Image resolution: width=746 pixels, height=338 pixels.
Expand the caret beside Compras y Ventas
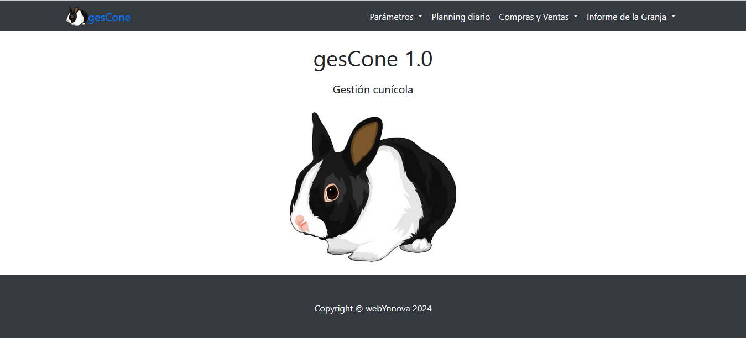click(576, 17)
